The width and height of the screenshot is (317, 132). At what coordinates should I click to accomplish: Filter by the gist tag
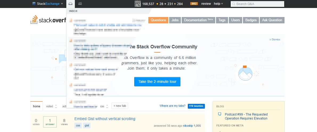coord(87,126)
